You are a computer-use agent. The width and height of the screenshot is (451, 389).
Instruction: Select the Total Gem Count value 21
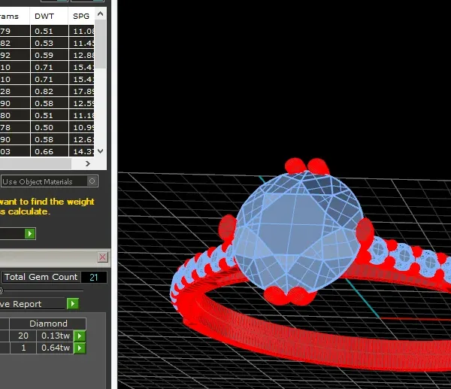point(94,278)
